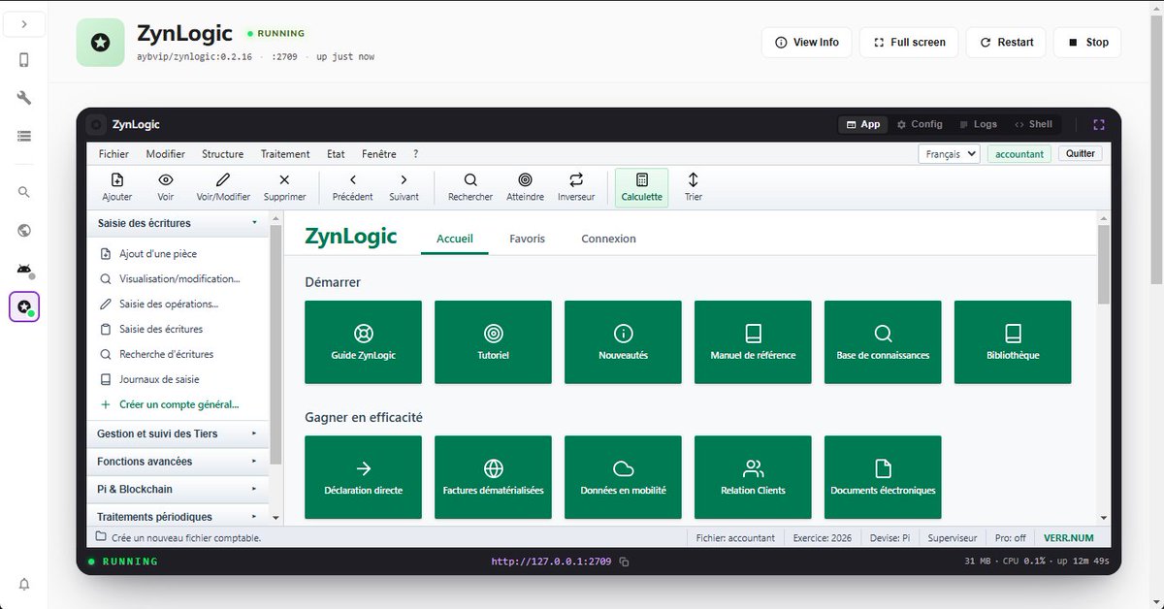This screenshot has width=1164, height=609.
Task: Expand the Pi & Blockchain section
Action: [x=178, y=489]
